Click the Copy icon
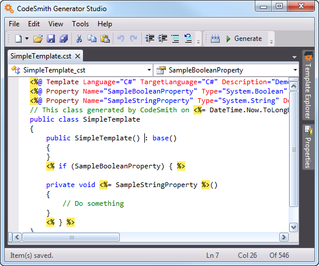The image size is (319, 266). (x=92, y=39)
